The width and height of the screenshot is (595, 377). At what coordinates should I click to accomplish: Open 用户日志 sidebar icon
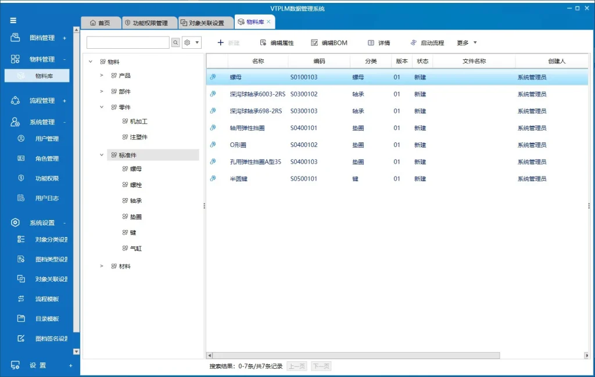click(x=21, y=198)
